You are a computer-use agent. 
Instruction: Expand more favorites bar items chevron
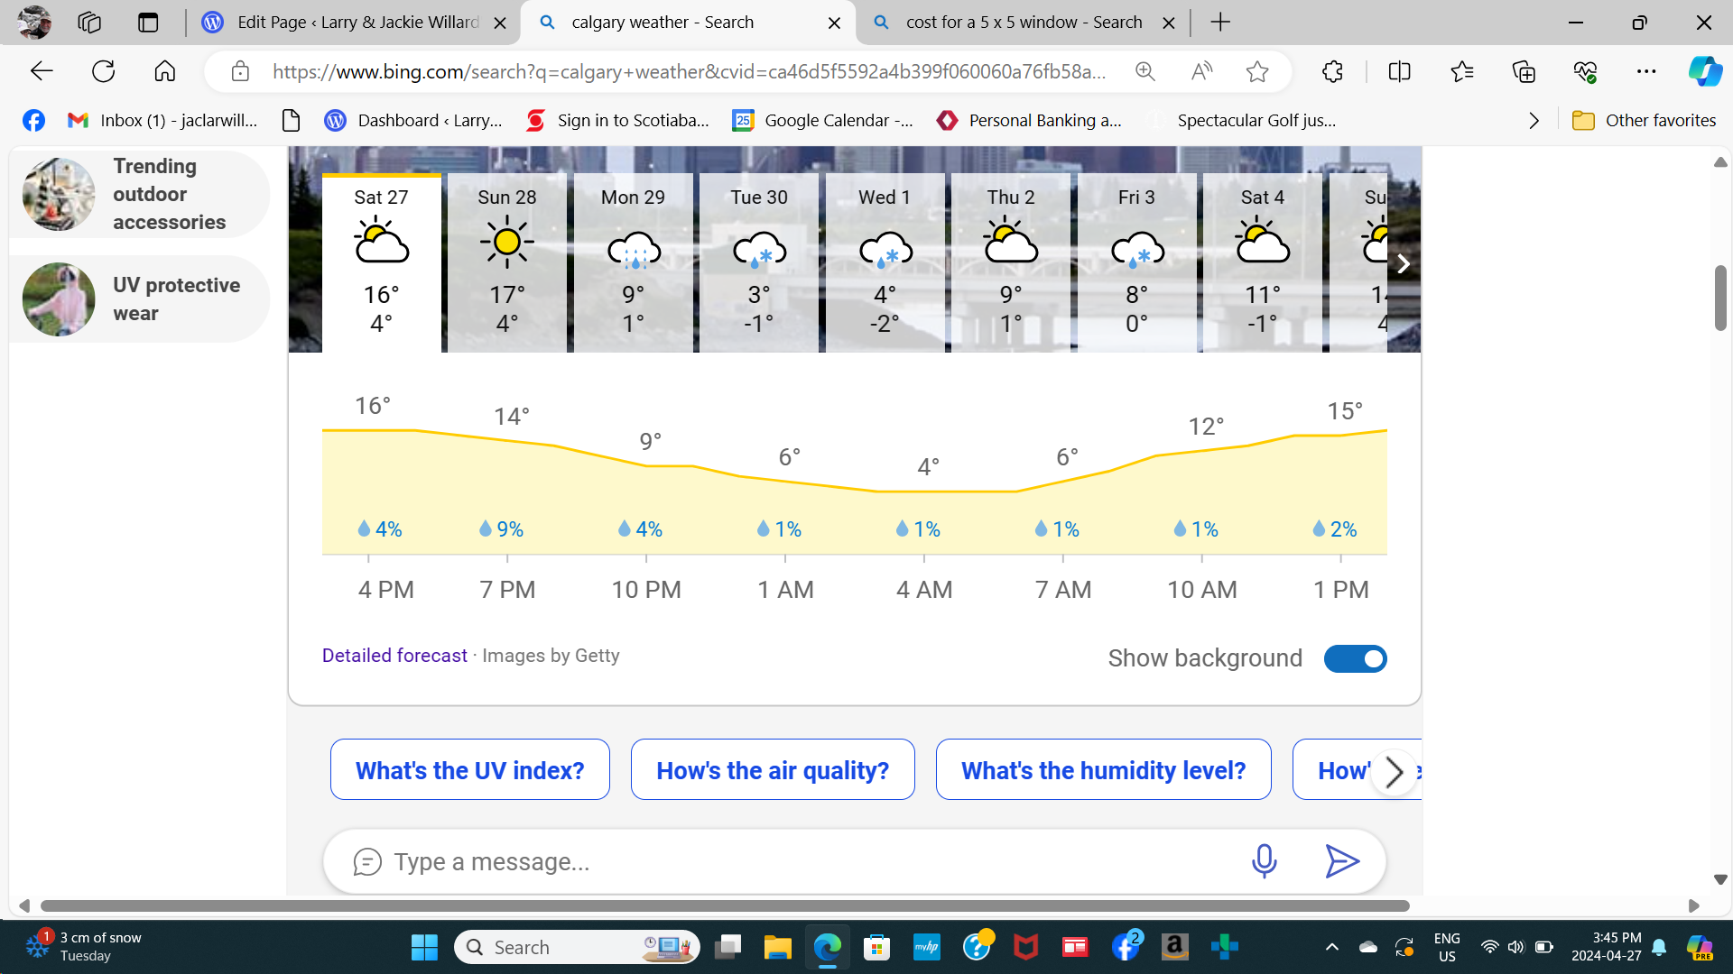pyautogui.click(x=1534, y=120)
